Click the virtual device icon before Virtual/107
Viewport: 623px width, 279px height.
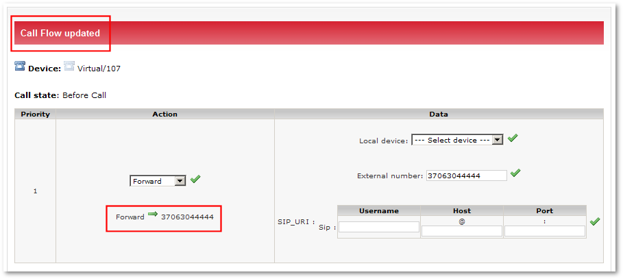point(69,66)
